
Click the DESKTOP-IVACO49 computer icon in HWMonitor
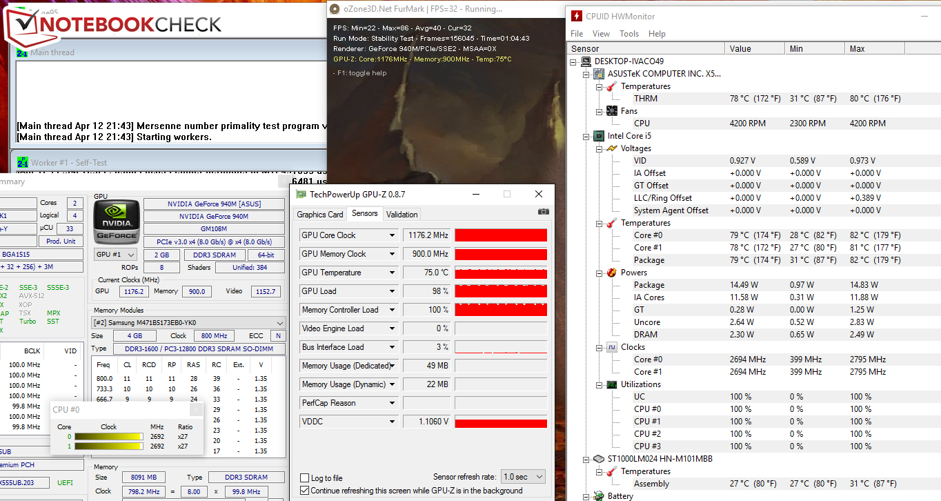586,61
